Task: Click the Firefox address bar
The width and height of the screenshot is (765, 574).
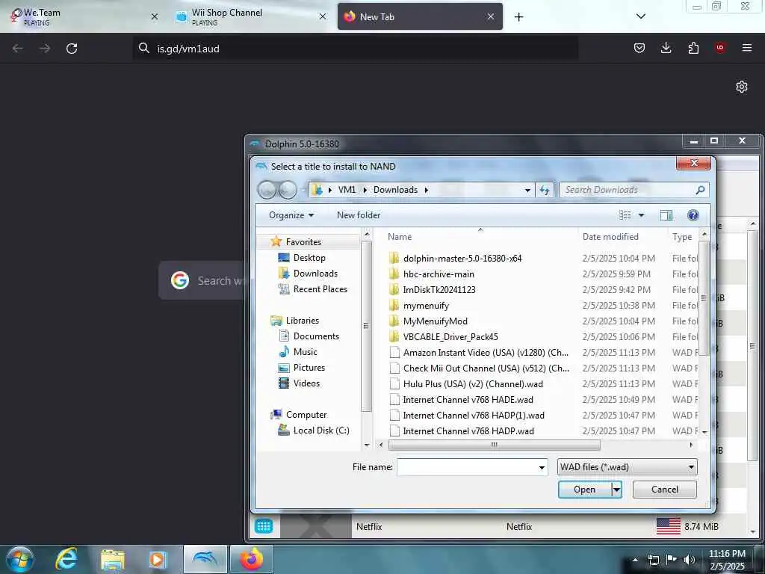Action: (356, 49)
